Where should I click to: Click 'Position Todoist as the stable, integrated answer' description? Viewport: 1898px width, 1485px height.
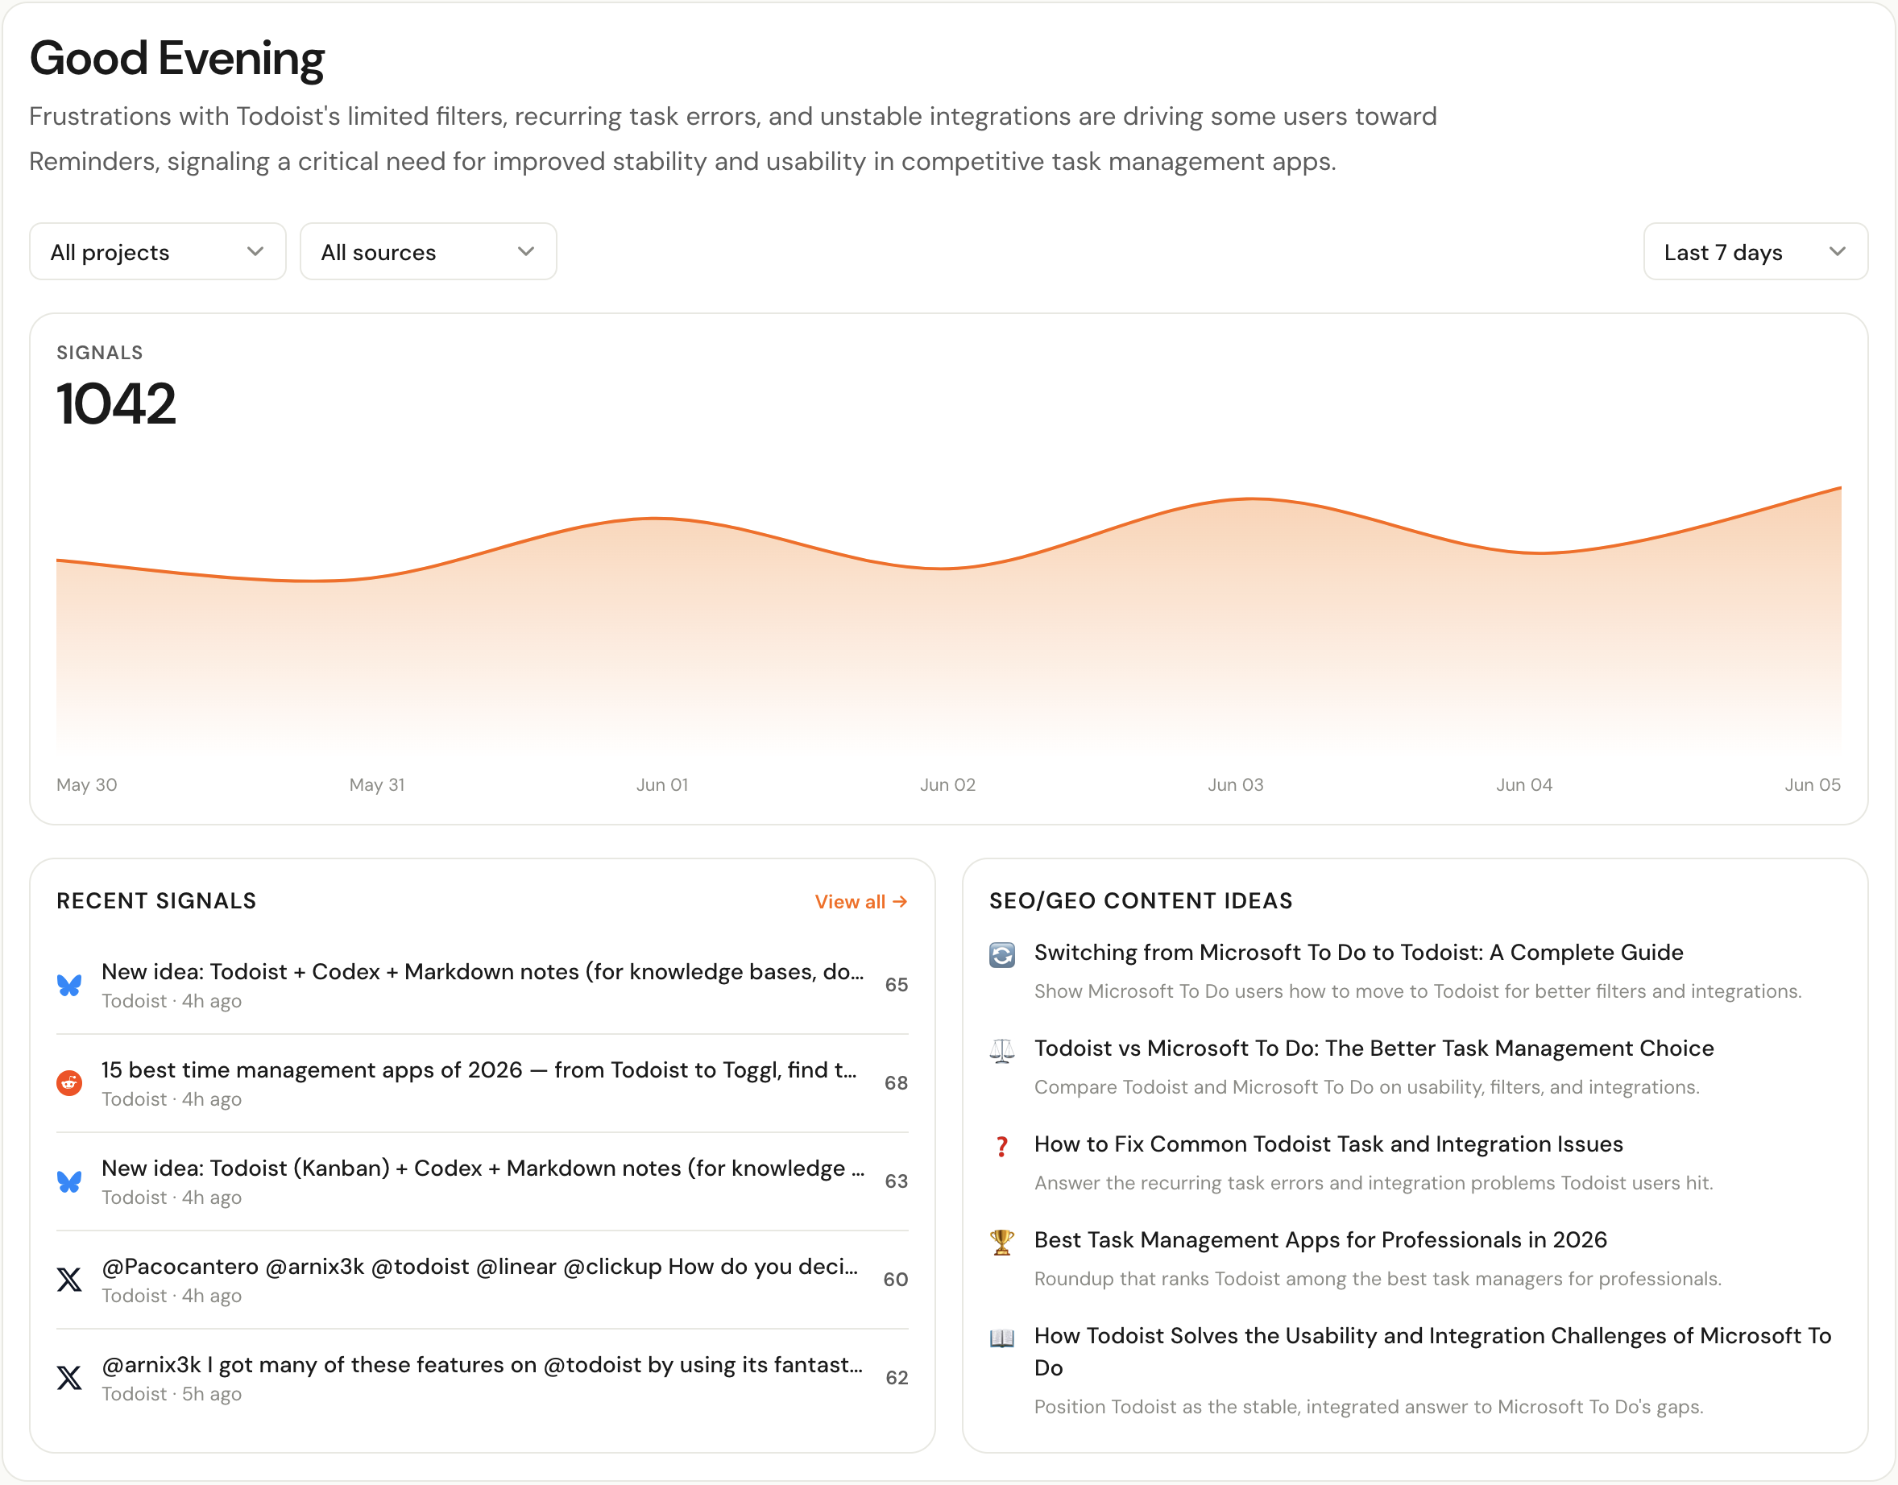1368,1407
